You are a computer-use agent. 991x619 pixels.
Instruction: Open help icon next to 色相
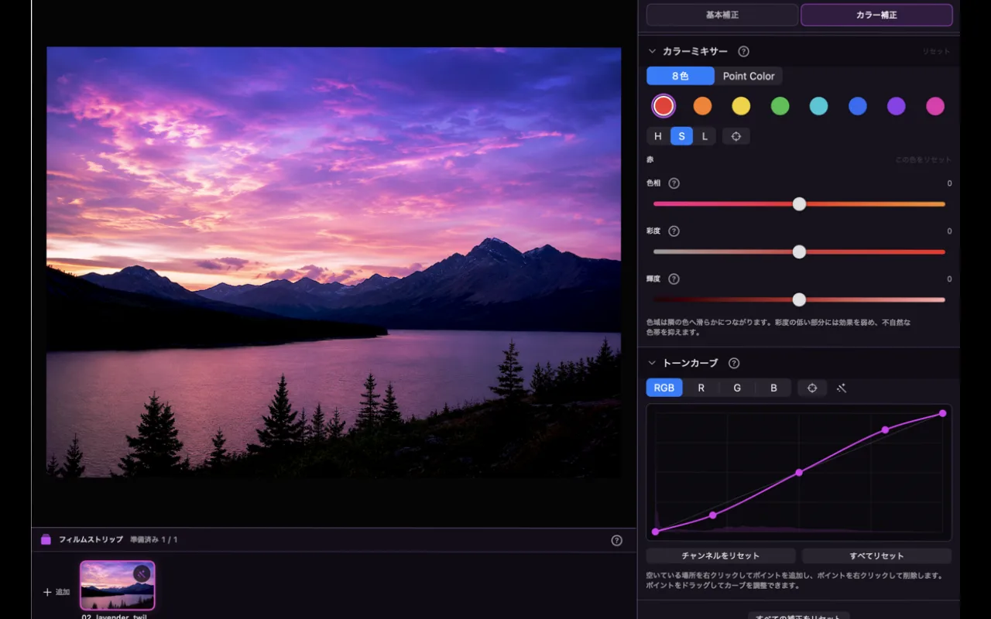674,183
